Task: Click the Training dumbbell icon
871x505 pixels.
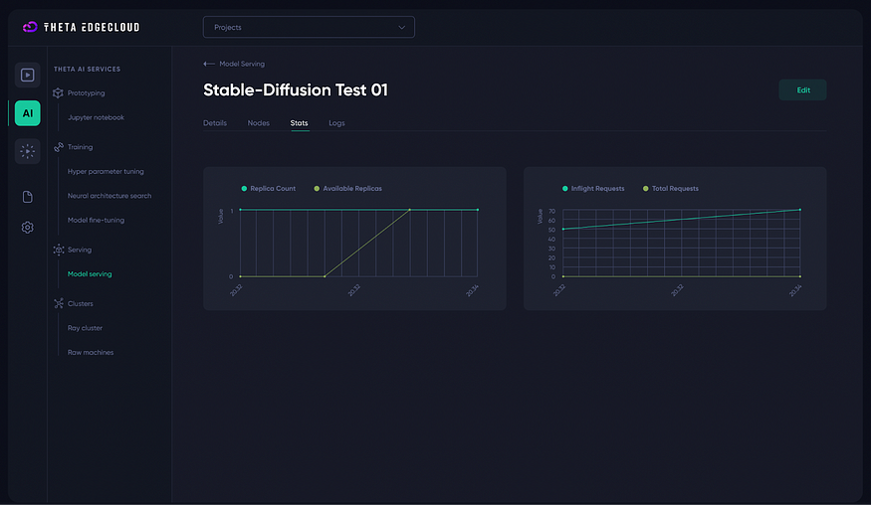Action: [x=59, y=147]
